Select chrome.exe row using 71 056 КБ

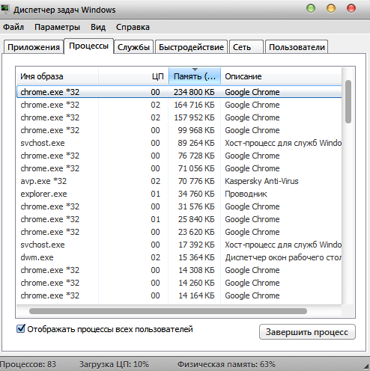(179, 168)
